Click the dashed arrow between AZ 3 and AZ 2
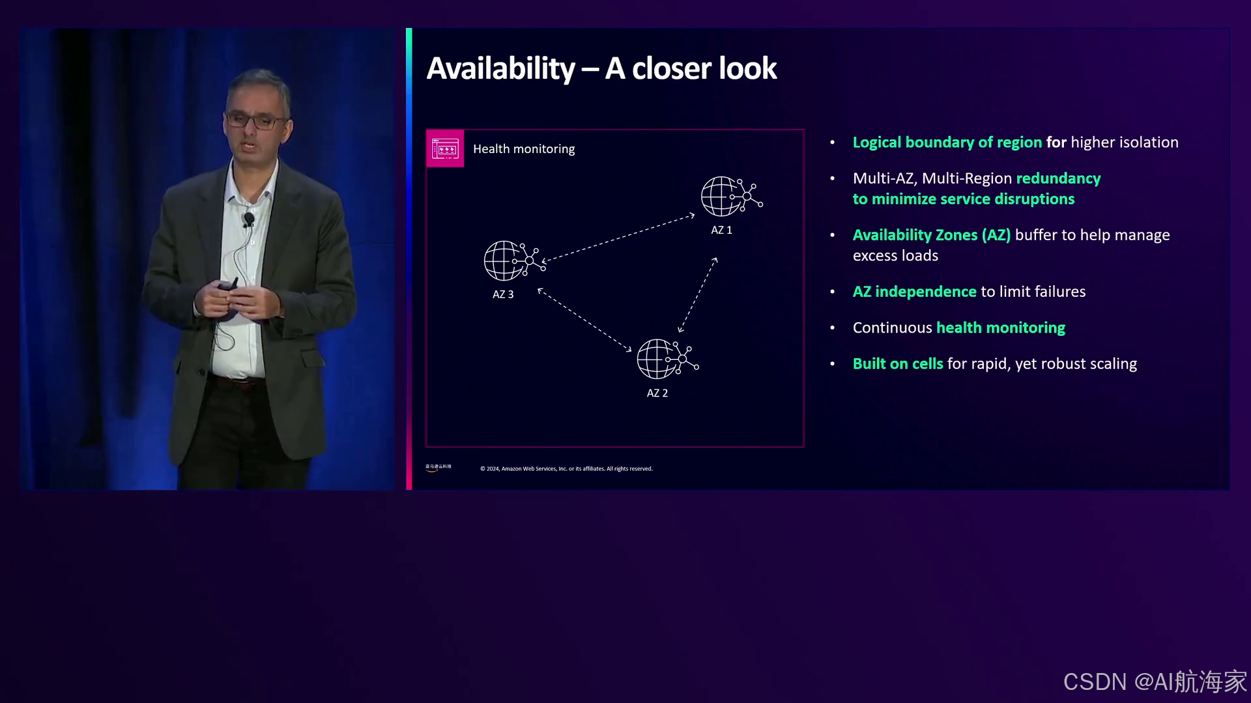The image size is (1251, 703). pos(584,320)
